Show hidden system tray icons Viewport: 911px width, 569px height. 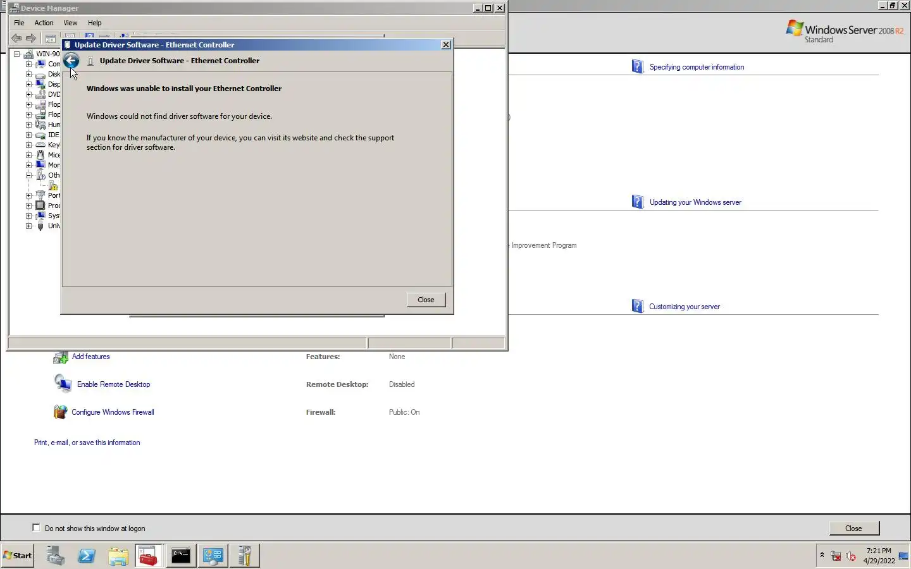pos(822,555)
